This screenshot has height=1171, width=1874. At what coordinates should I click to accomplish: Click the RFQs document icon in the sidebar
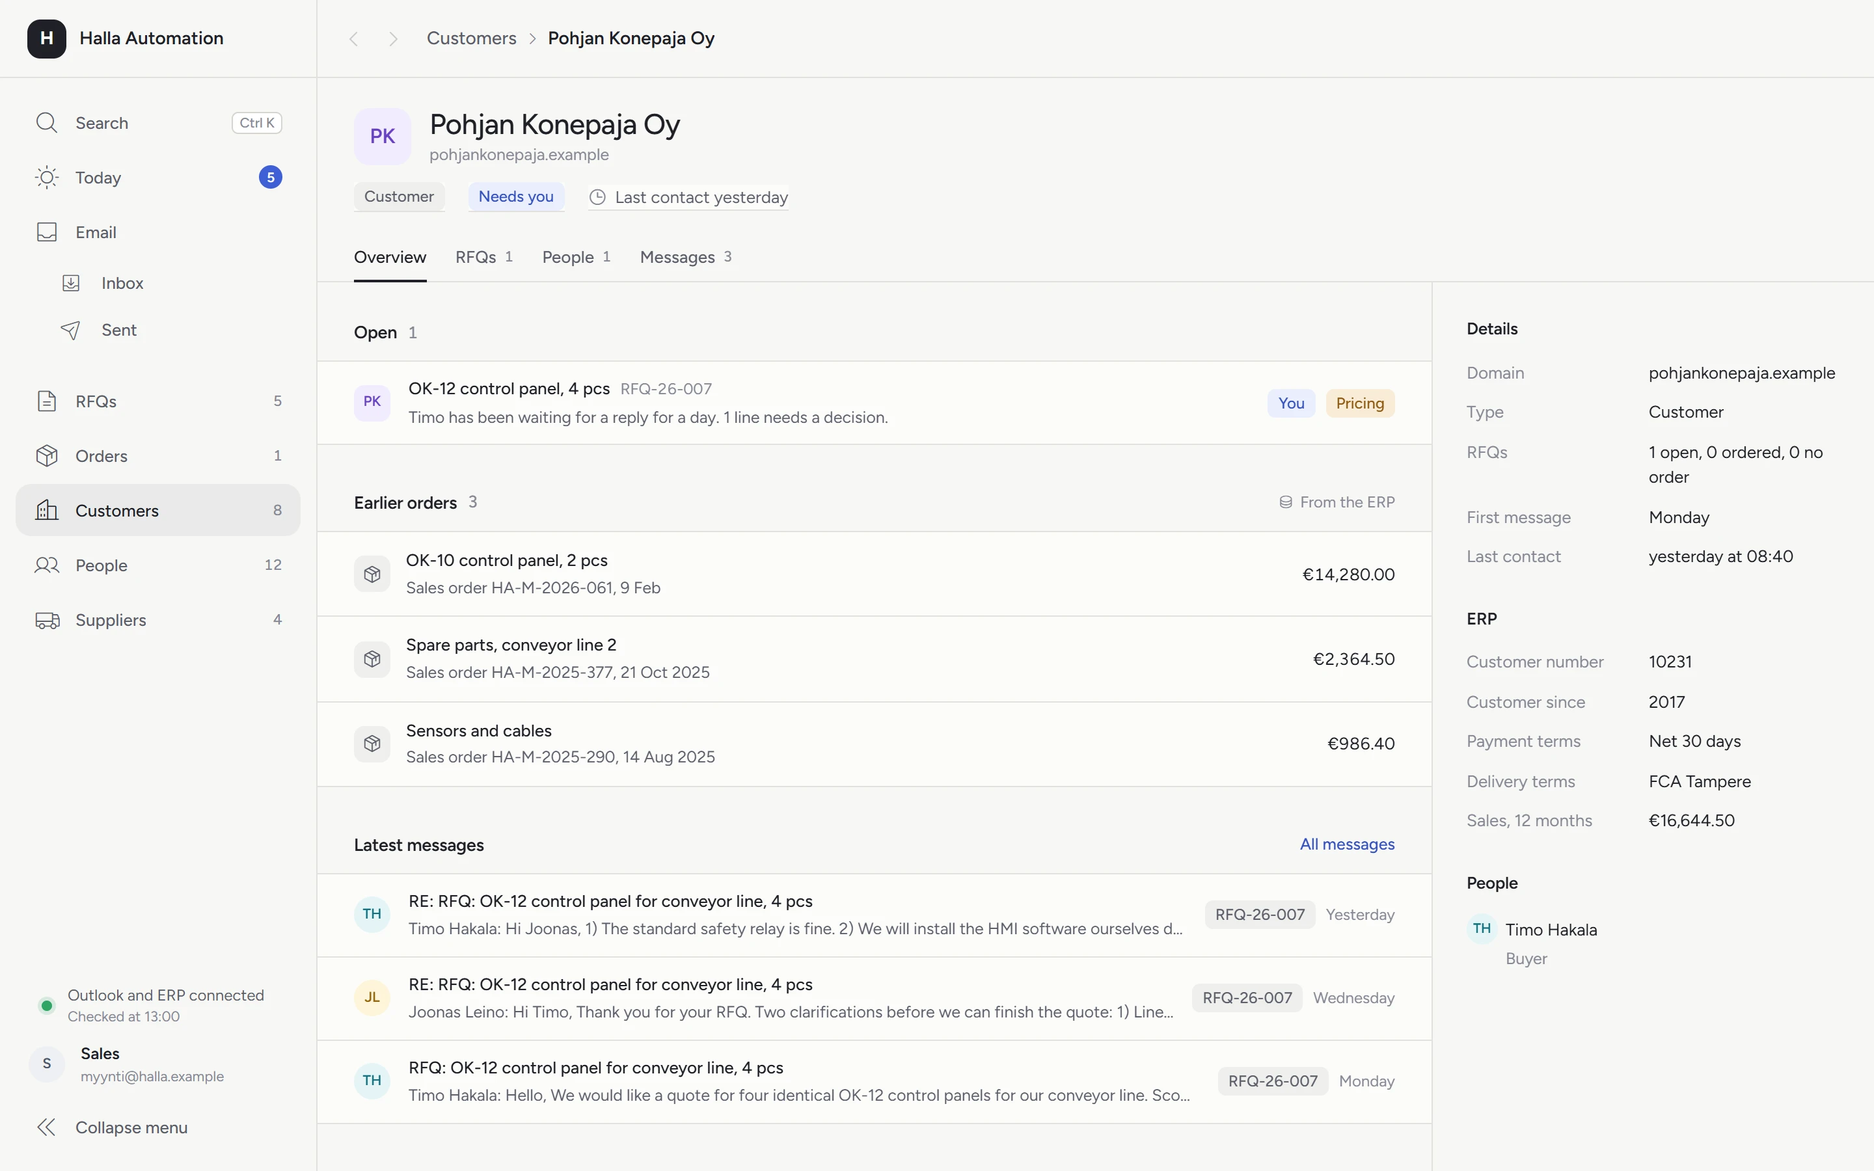point(46,401)
